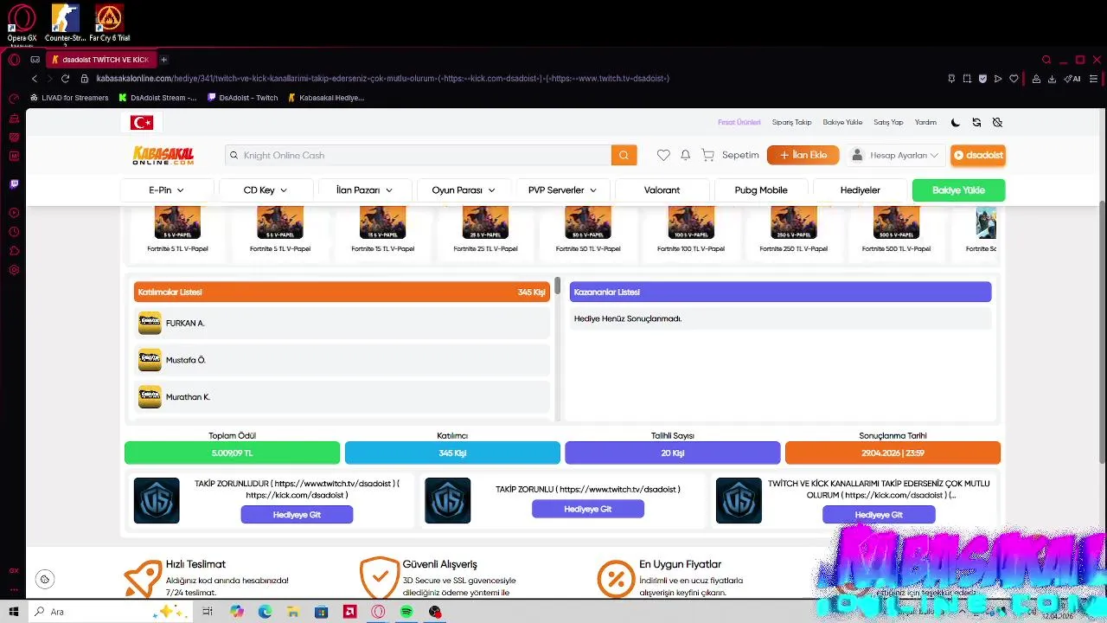Open the Sipariş Takip link
This screenshot has width=1107, height=623.
[x=791, y=123]
